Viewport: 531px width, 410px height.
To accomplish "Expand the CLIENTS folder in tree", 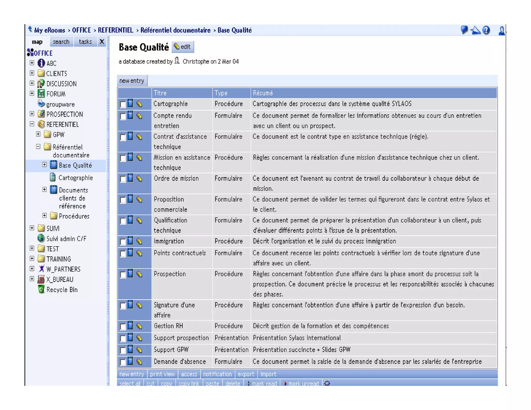I will click(x=32, y=73).
